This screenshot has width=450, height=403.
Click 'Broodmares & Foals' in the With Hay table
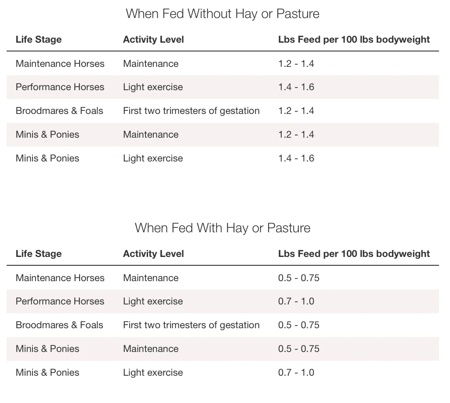[x=59, y=325]
